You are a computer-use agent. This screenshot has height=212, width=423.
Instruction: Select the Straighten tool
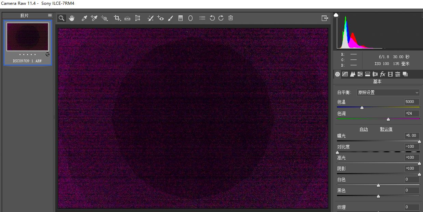(128, 18)
